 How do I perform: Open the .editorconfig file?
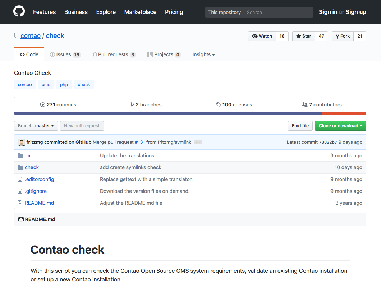[40, 179]
